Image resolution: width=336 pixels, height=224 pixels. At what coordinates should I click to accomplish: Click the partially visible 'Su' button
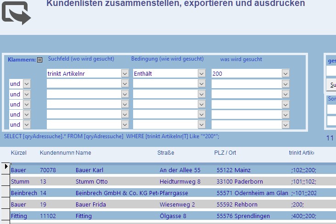[x=331, y=85]
